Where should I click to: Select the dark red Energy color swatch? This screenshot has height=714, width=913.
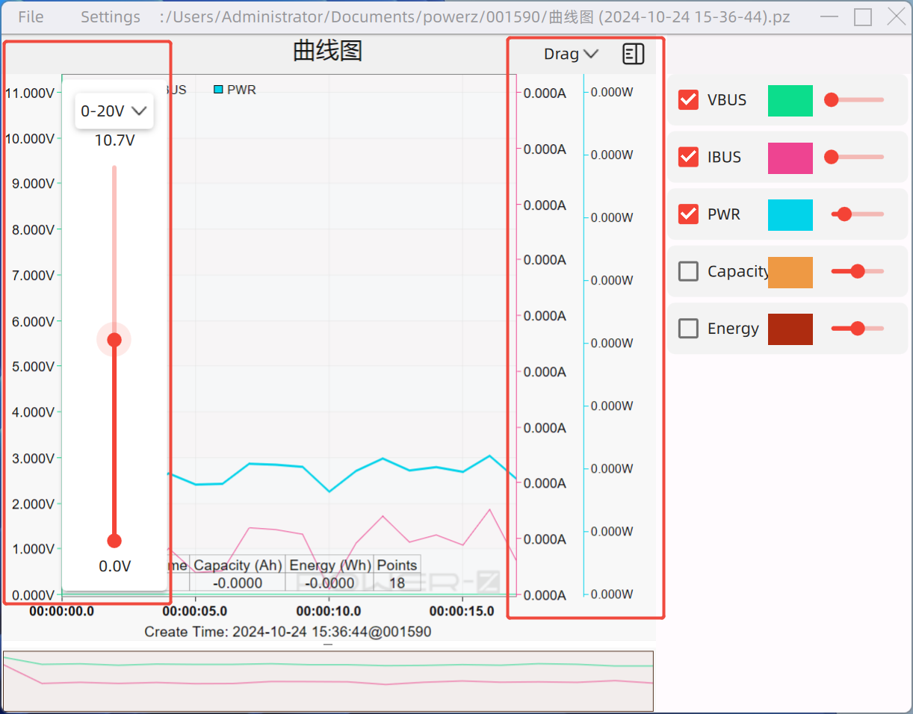pyautogui.click(x=790, y=329)
